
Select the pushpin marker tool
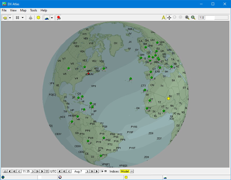coord(59,18)
